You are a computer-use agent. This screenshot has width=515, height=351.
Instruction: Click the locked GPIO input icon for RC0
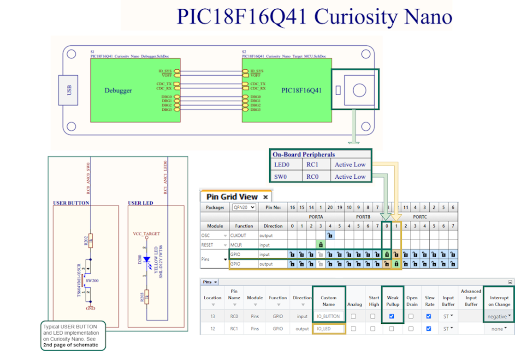(x=386, y=254)
